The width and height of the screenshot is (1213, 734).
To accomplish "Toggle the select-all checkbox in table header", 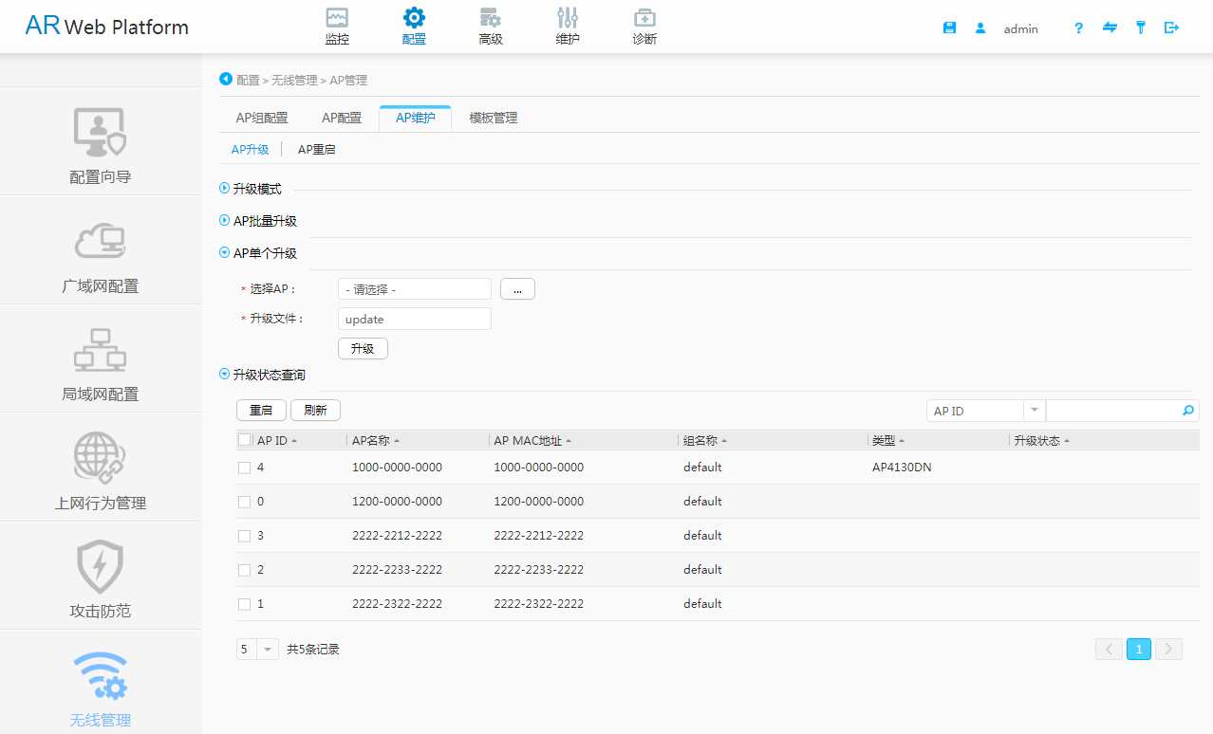I will coord(245,440).
